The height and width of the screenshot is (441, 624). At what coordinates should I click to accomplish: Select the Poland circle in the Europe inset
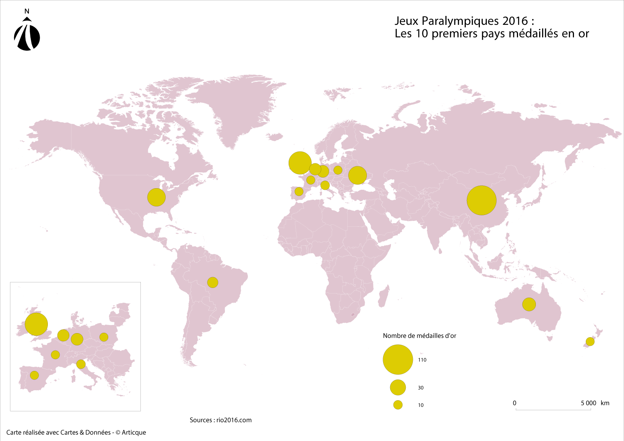[x=104, y=337]
